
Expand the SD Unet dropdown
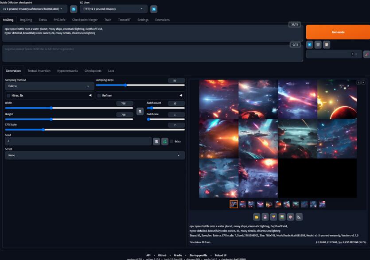click(113, 9)
